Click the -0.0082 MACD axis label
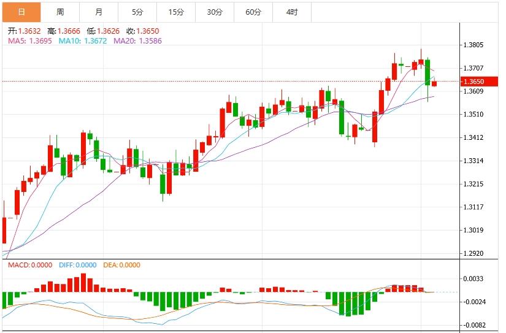Image resolution: width=506 pixels, height=333 pixels. pyautogui.click(x=473, y=325)
